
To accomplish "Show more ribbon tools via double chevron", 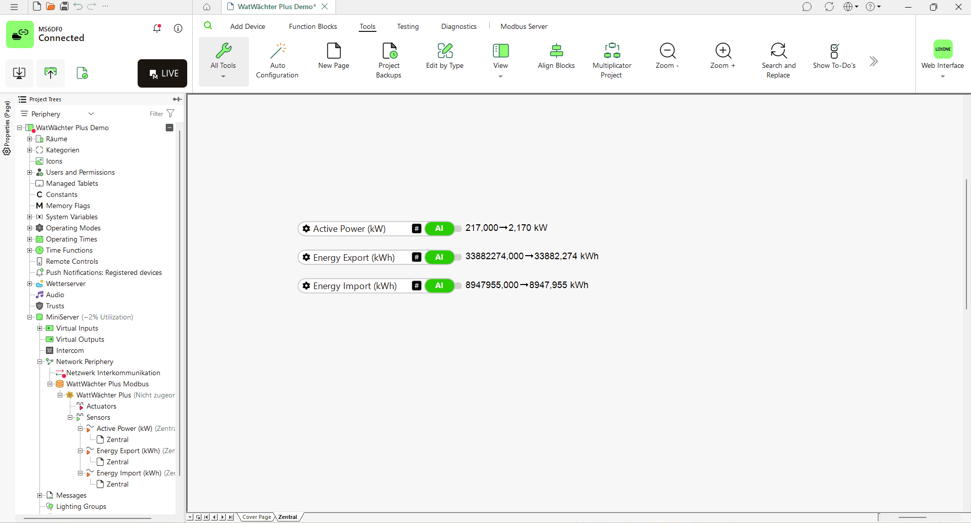I will tap(874, 61).
